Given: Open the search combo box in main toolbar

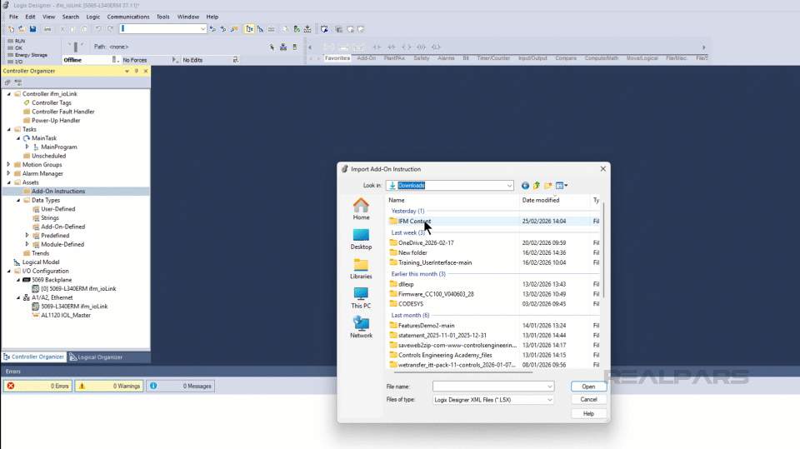Looking at the screenshot, I should pos(202,29).
